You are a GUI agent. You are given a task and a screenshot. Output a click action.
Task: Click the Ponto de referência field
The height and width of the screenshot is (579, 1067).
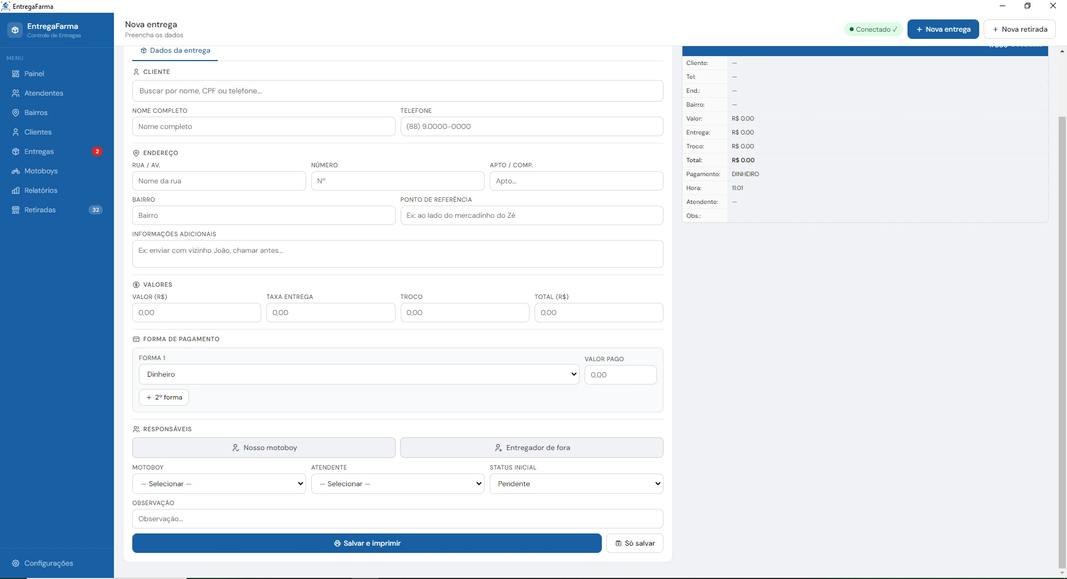point(532,216)
